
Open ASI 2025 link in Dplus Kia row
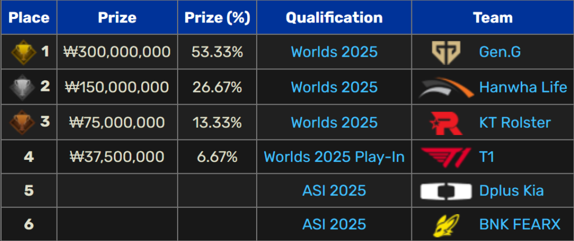click(x=334, y=191)
